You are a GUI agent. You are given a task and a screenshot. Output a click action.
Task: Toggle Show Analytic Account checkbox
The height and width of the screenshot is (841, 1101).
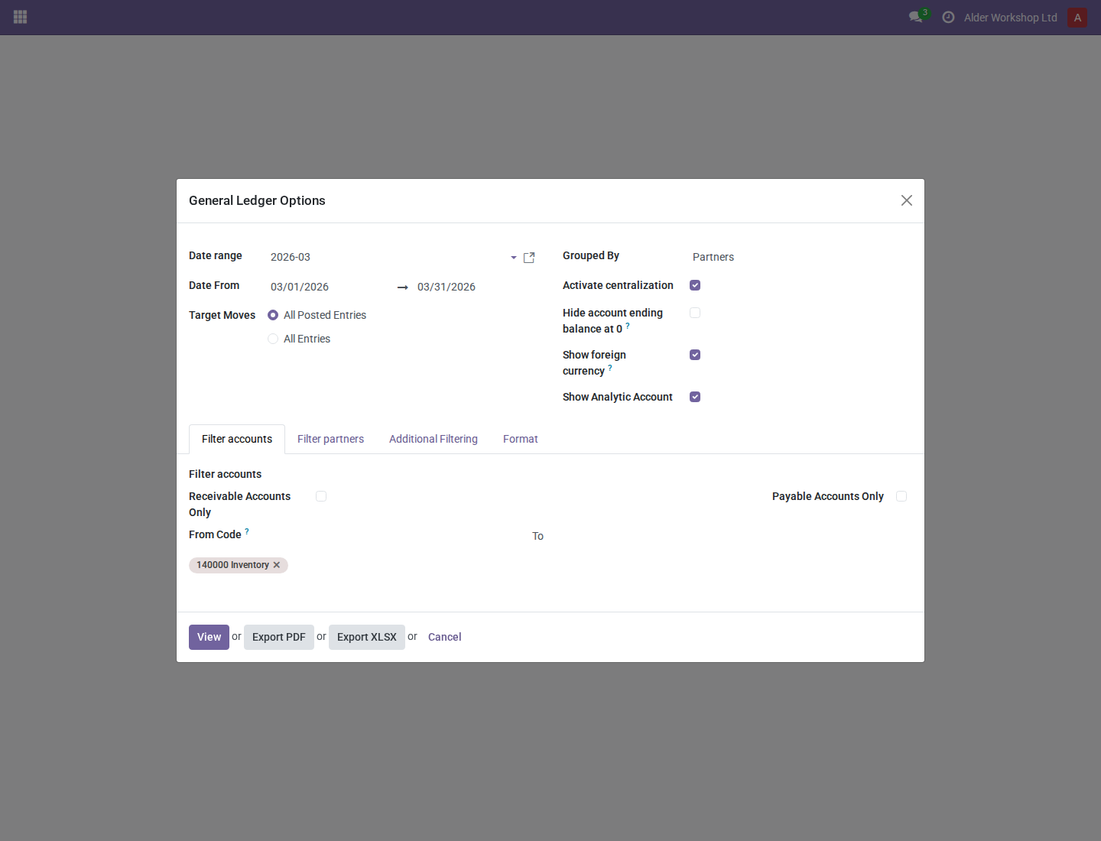point(695,397)
